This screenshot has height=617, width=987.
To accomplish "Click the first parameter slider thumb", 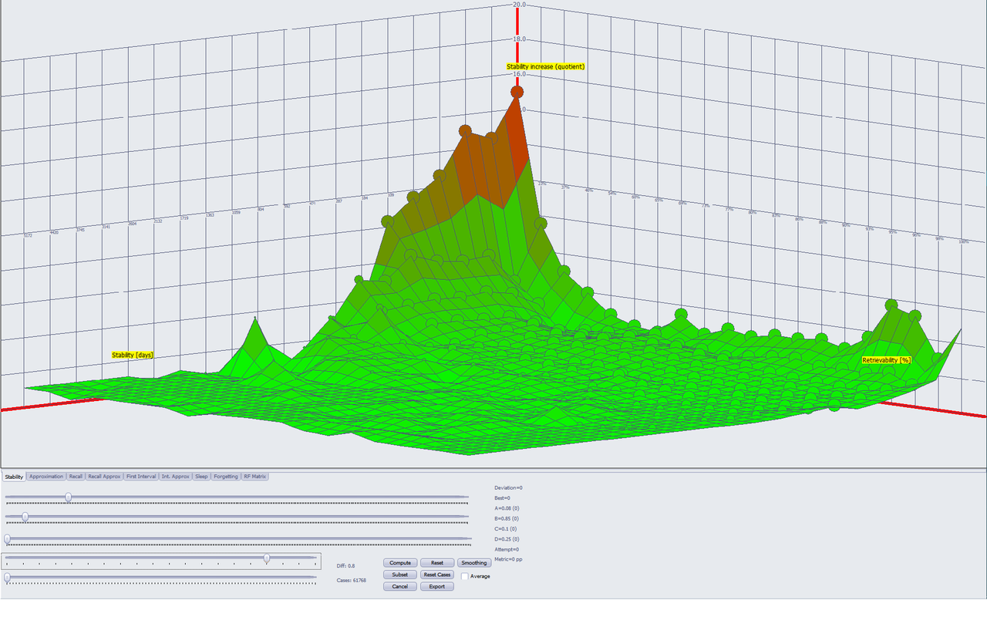I will pos(69,497).
